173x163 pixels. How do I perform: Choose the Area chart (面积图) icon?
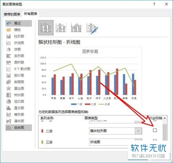click(9, 62)
